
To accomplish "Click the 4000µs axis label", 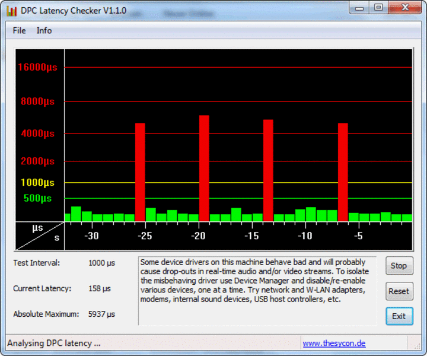I will click(x=37, y=133).
